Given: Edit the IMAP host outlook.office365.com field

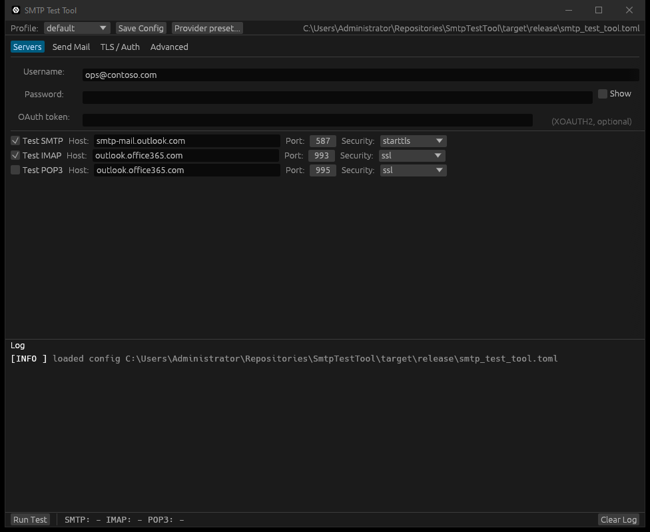Looking at the screenshot, I should pyautogui.click(x=186, y=155).
